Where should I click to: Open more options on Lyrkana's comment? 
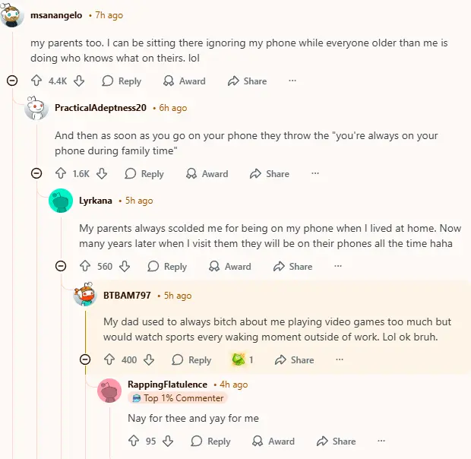(338, 267)
